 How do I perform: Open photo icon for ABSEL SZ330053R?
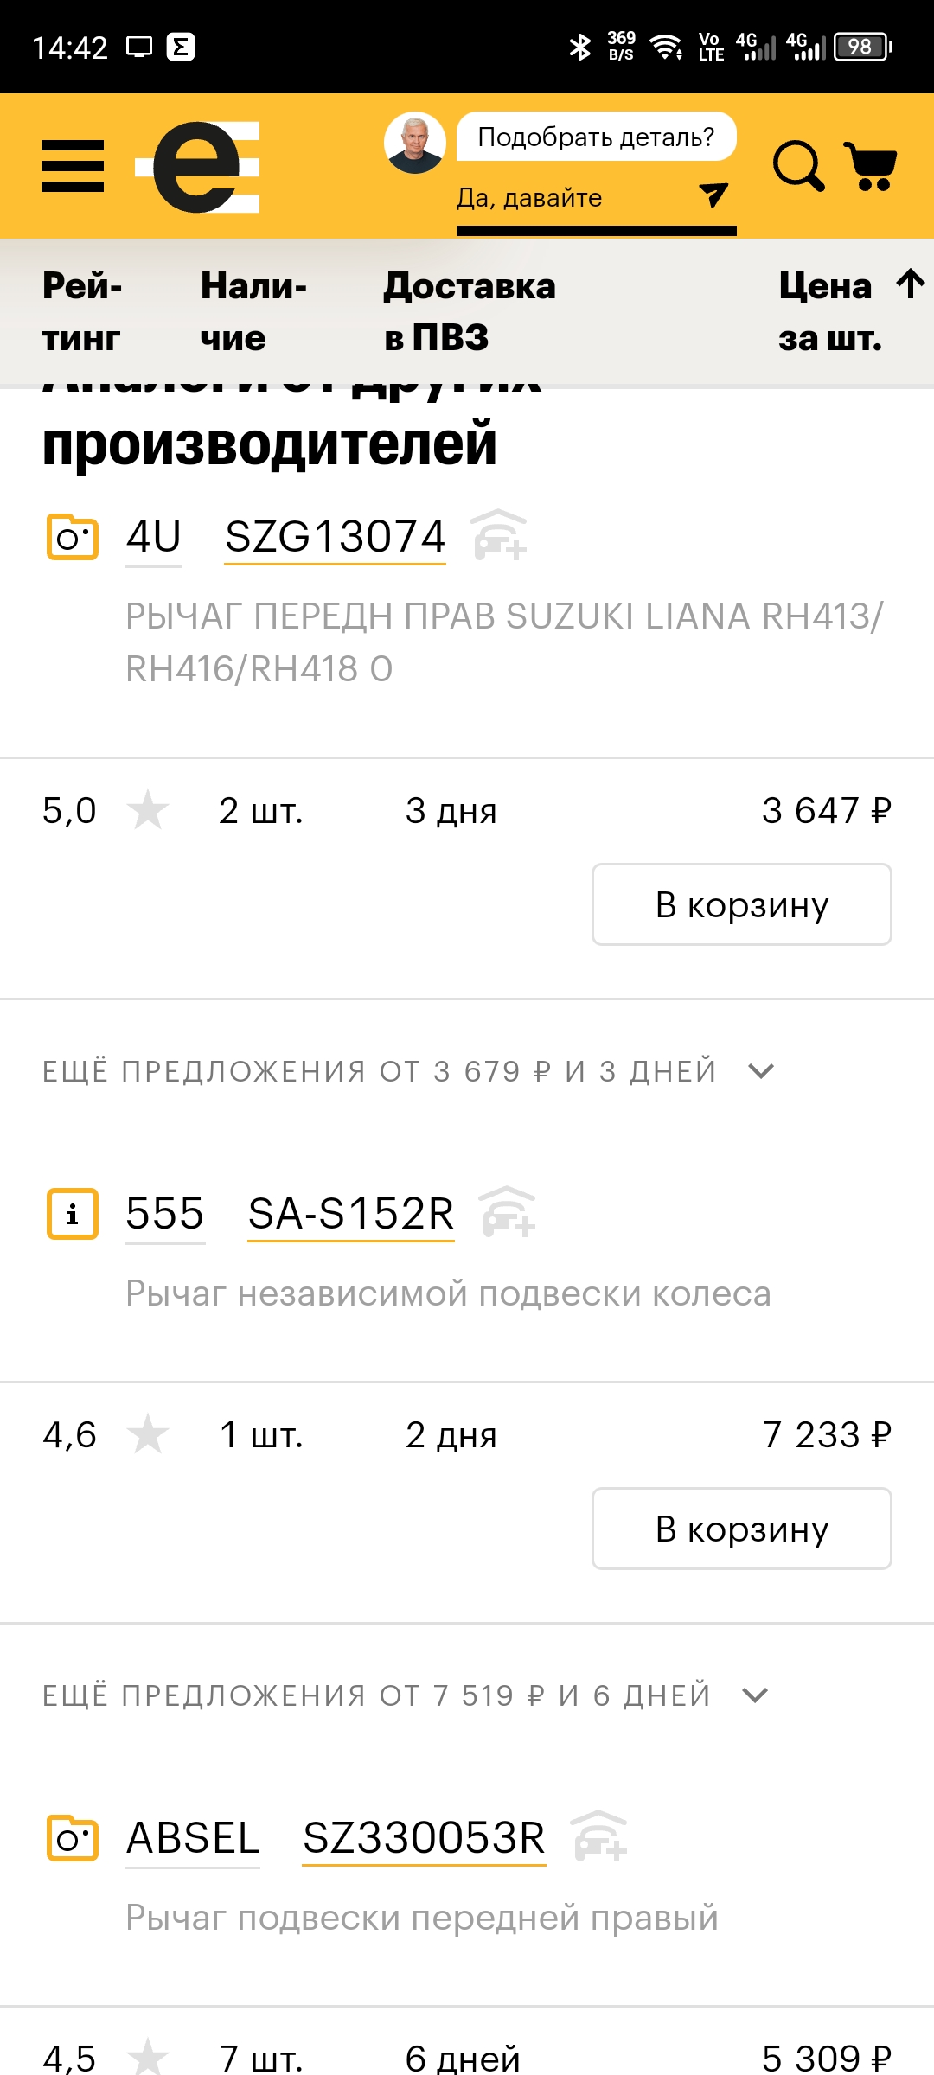click(x=73, y=1838)
